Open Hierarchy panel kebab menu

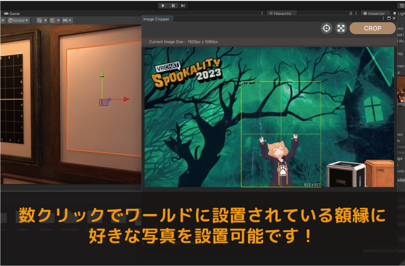point(356,13)
